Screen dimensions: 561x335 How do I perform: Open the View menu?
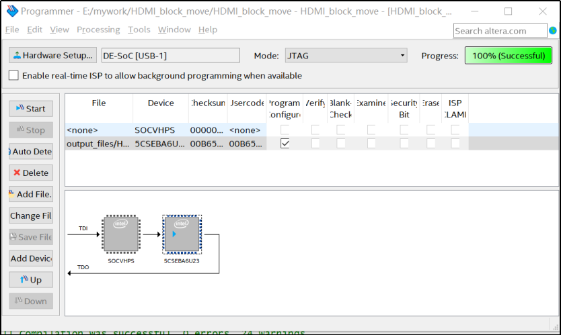(59, 30)
